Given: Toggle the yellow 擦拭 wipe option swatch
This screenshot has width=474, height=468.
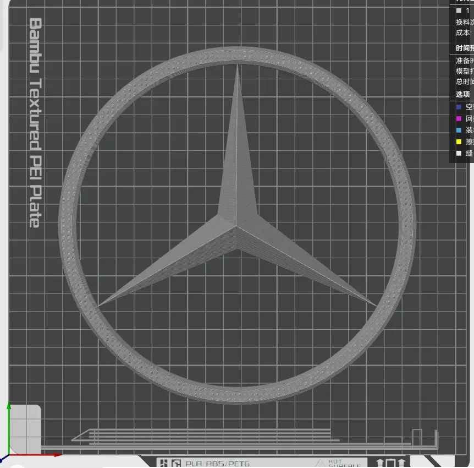Looking at the screenshot, I should click(459, 142).
